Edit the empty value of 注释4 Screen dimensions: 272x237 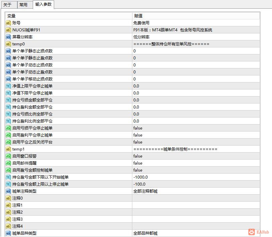pos(196,226)
